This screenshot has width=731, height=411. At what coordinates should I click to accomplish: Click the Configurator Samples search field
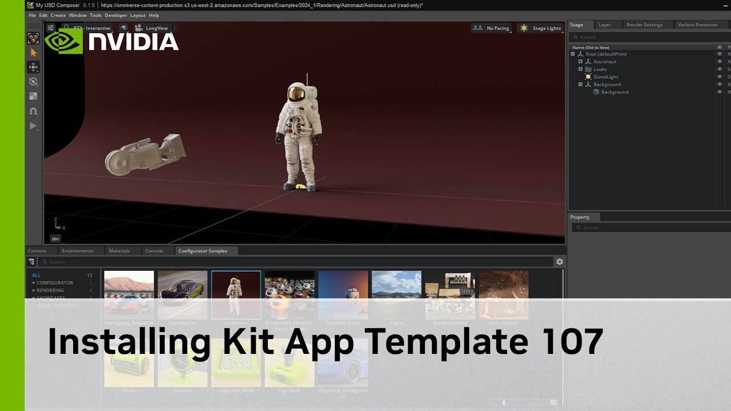click(x=296, y=262)
